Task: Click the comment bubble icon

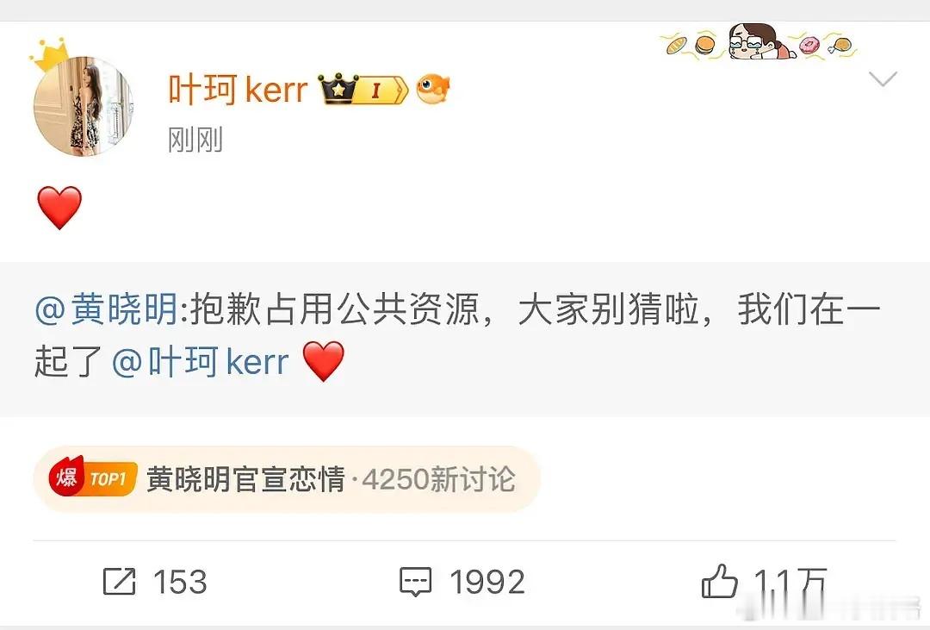Action: pyautogui.click(x=416, y=582)
